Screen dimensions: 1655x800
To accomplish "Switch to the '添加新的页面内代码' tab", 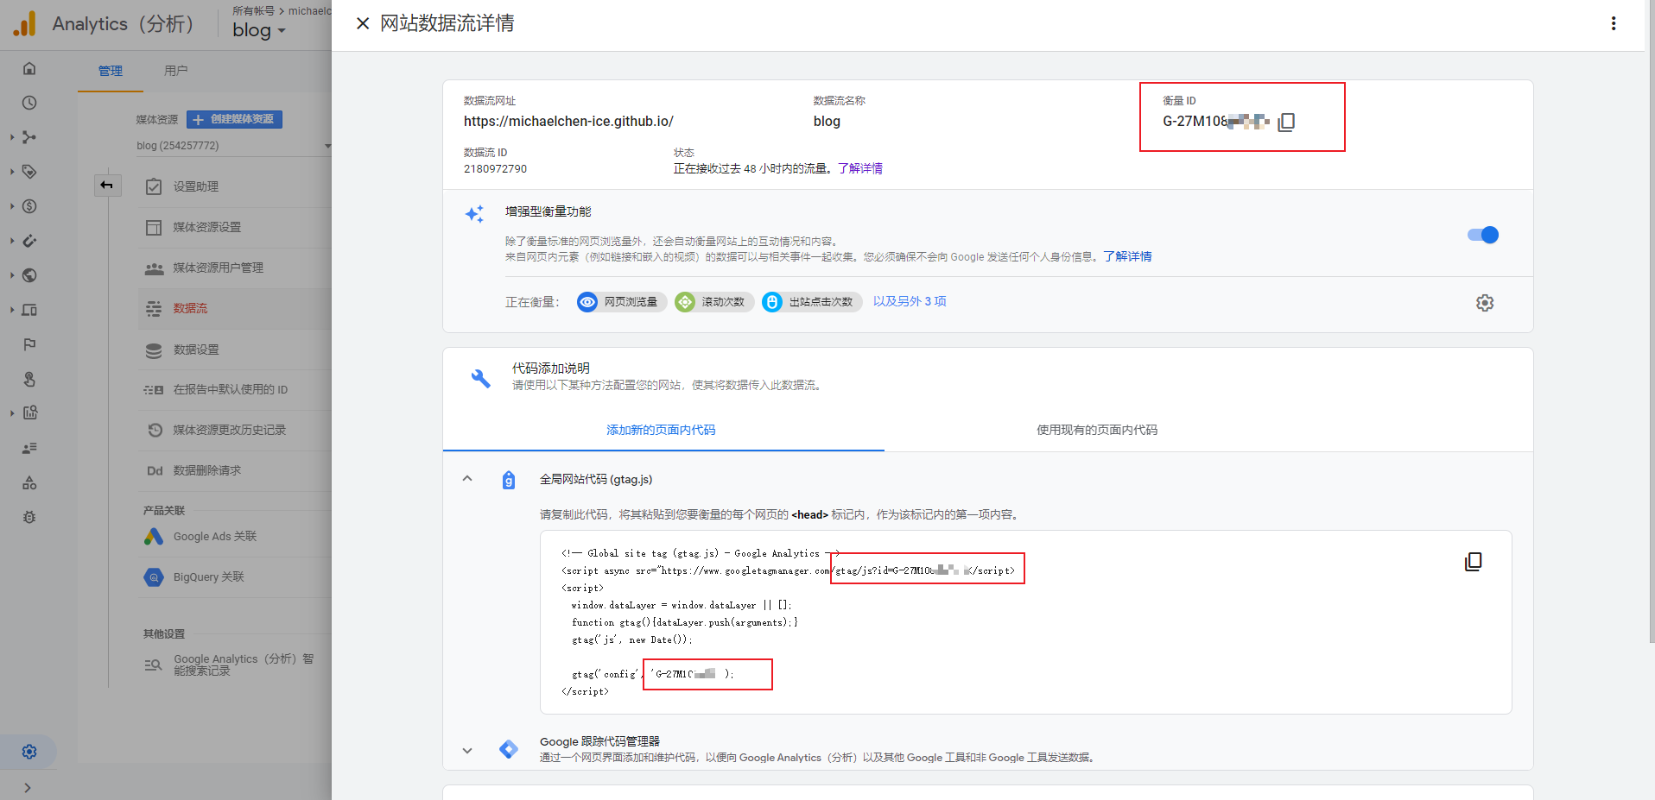I will tap(662, 430).
